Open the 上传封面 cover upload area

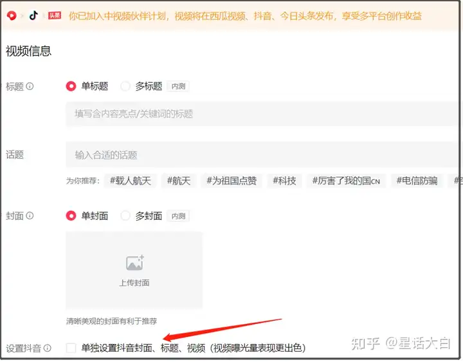134,270
